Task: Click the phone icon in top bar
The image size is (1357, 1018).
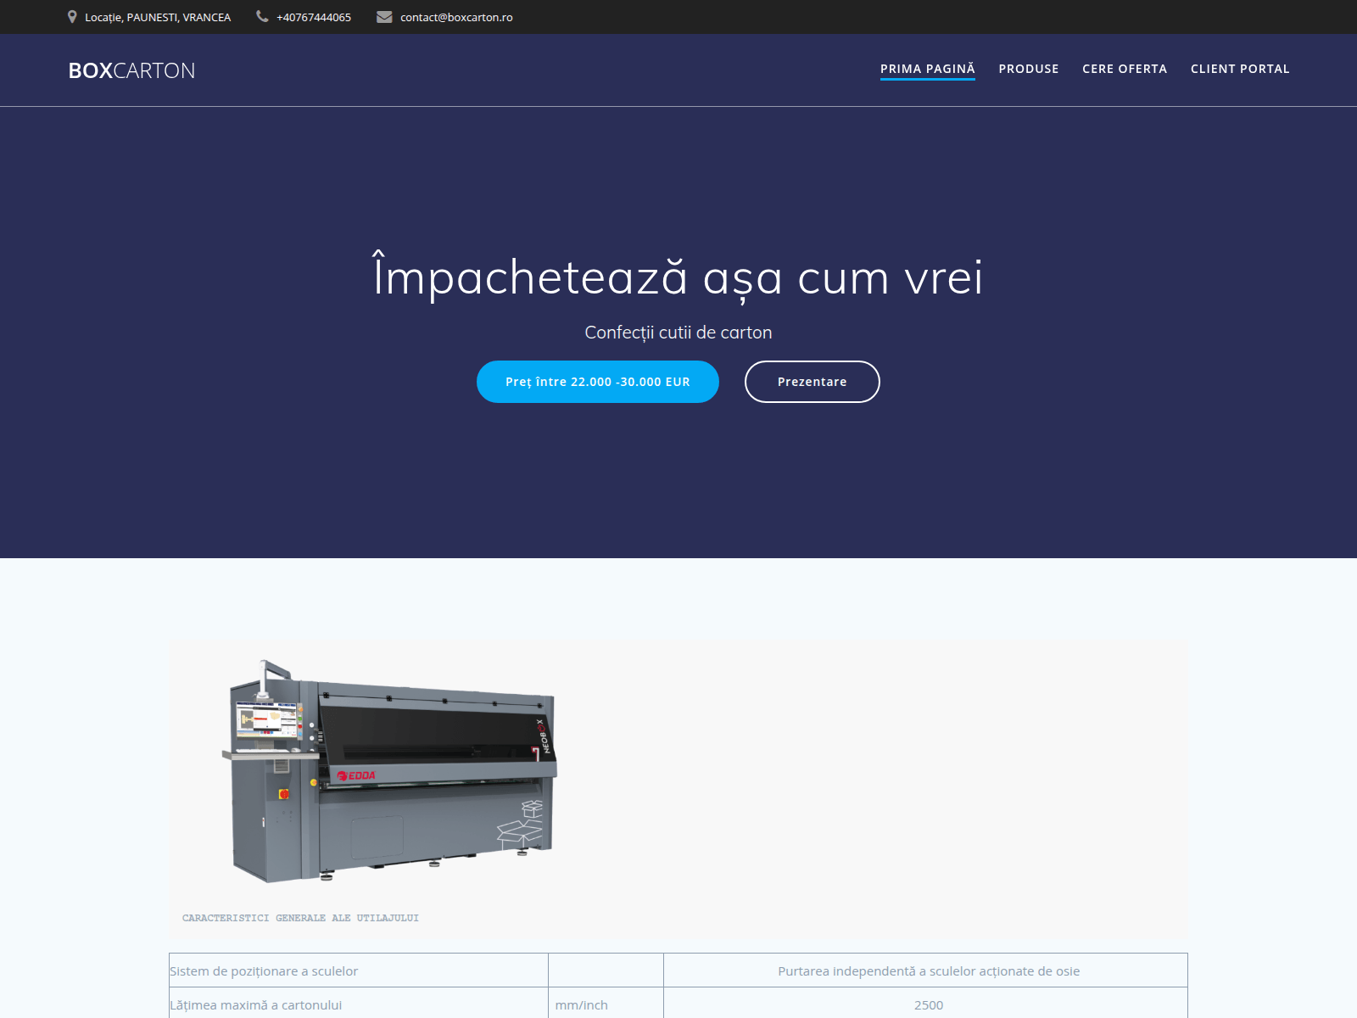Action: point(262,16)
